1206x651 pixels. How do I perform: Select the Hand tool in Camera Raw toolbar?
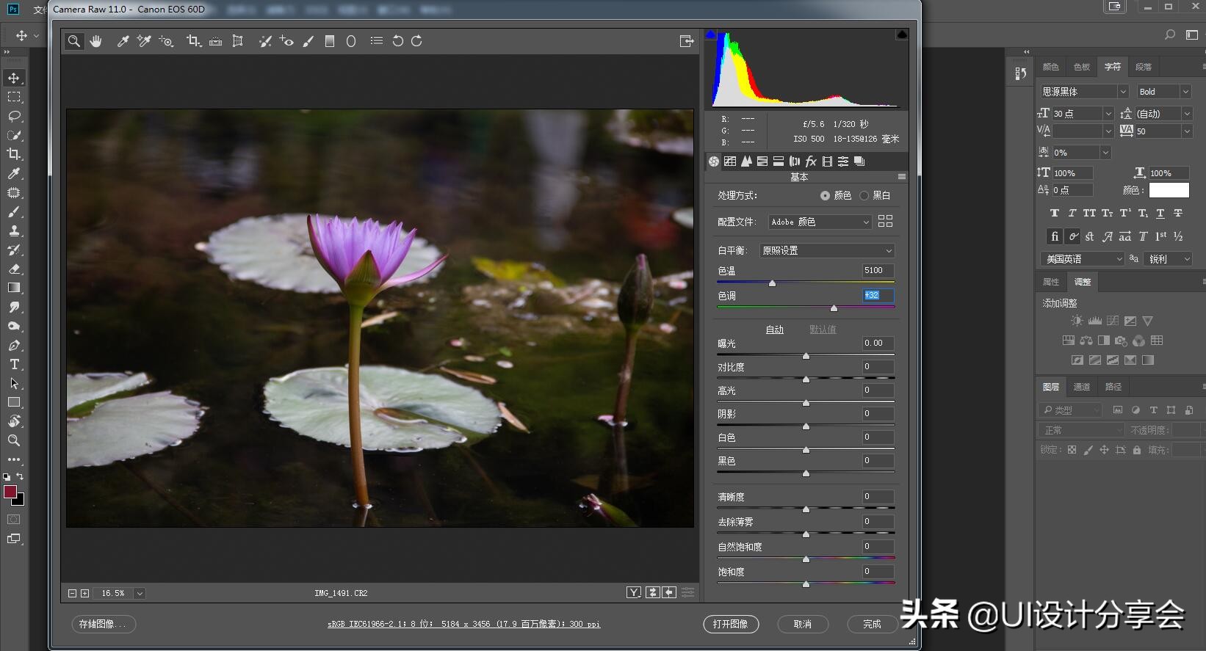coord(96,41)
